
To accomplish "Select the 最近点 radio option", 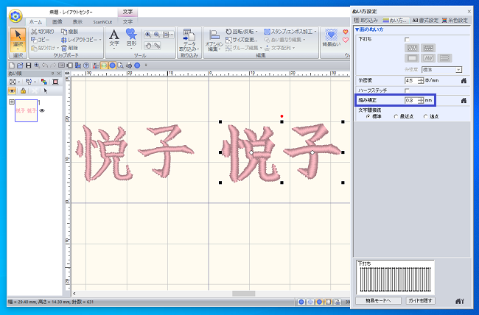I will (396, 116).
